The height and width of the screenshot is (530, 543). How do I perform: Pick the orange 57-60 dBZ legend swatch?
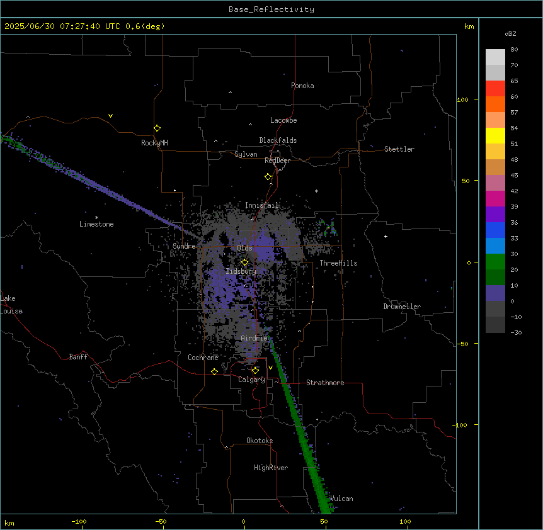click(x=495, y=104)
